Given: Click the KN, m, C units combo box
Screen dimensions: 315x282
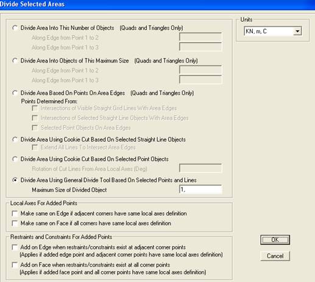Looking at the screenshot, I should click(273, 32).
